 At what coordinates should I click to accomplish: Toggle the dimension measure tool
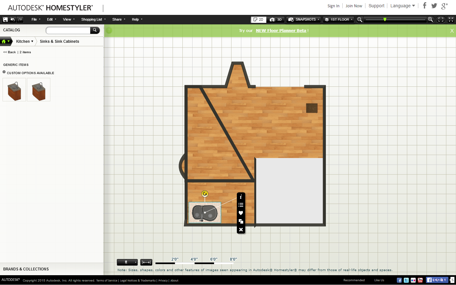tap(146, 262)
